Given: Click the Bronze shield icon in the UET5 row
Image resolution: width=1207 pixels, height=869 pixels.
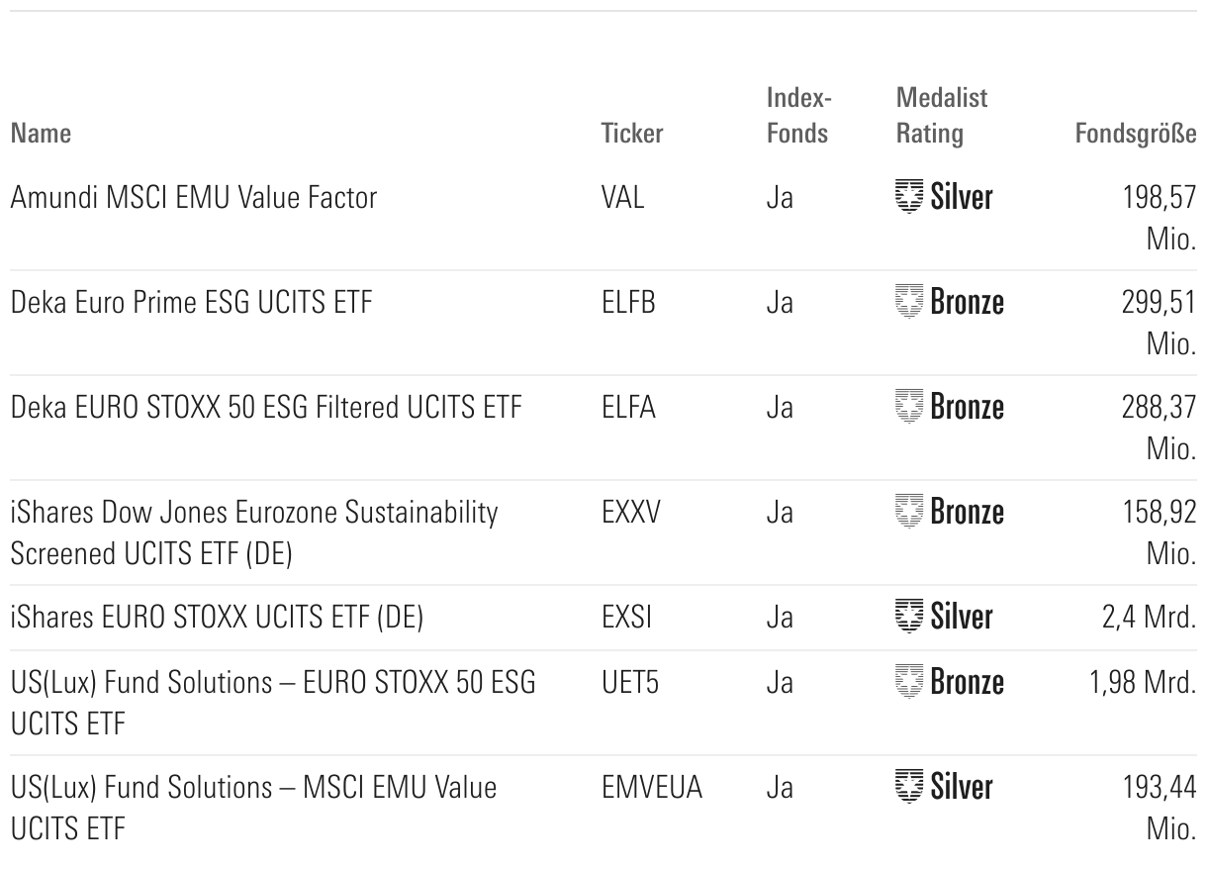Looking at the screenshot, I should (909, 682).
